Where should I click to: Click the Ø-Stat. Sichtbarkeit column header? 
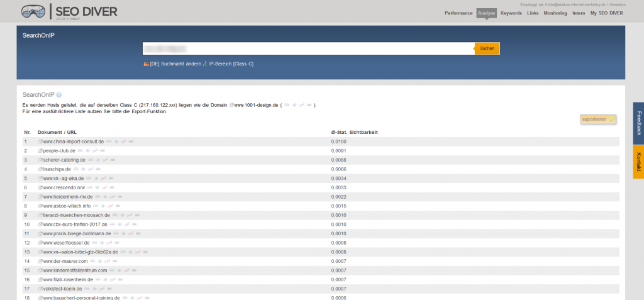click(355, 132)
